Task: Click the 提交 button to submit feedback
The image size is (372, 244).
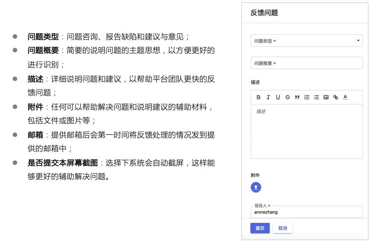Action: tap(260, 228)
